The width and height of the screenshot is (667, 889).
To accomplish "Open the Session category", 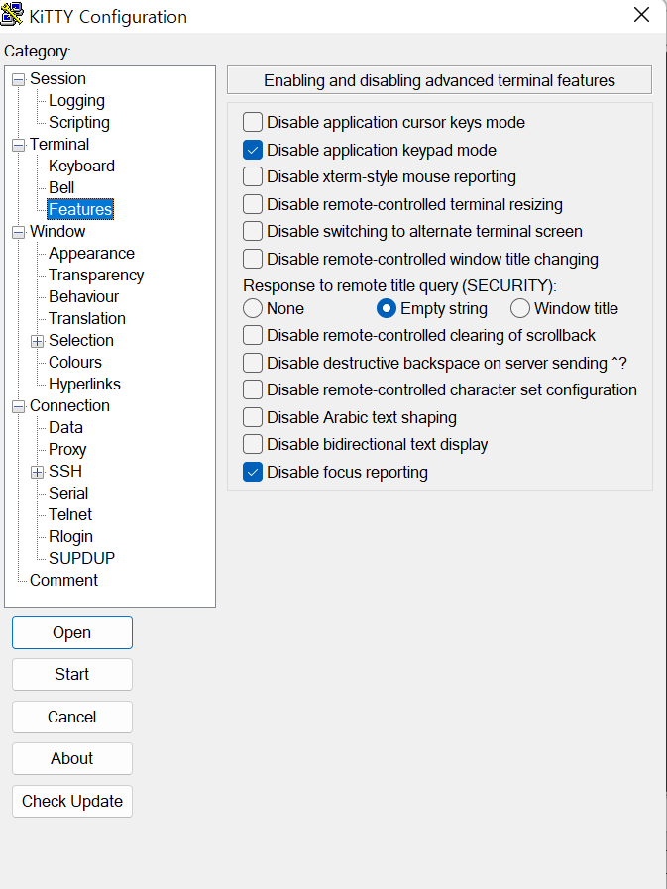I will pos(57,79).
